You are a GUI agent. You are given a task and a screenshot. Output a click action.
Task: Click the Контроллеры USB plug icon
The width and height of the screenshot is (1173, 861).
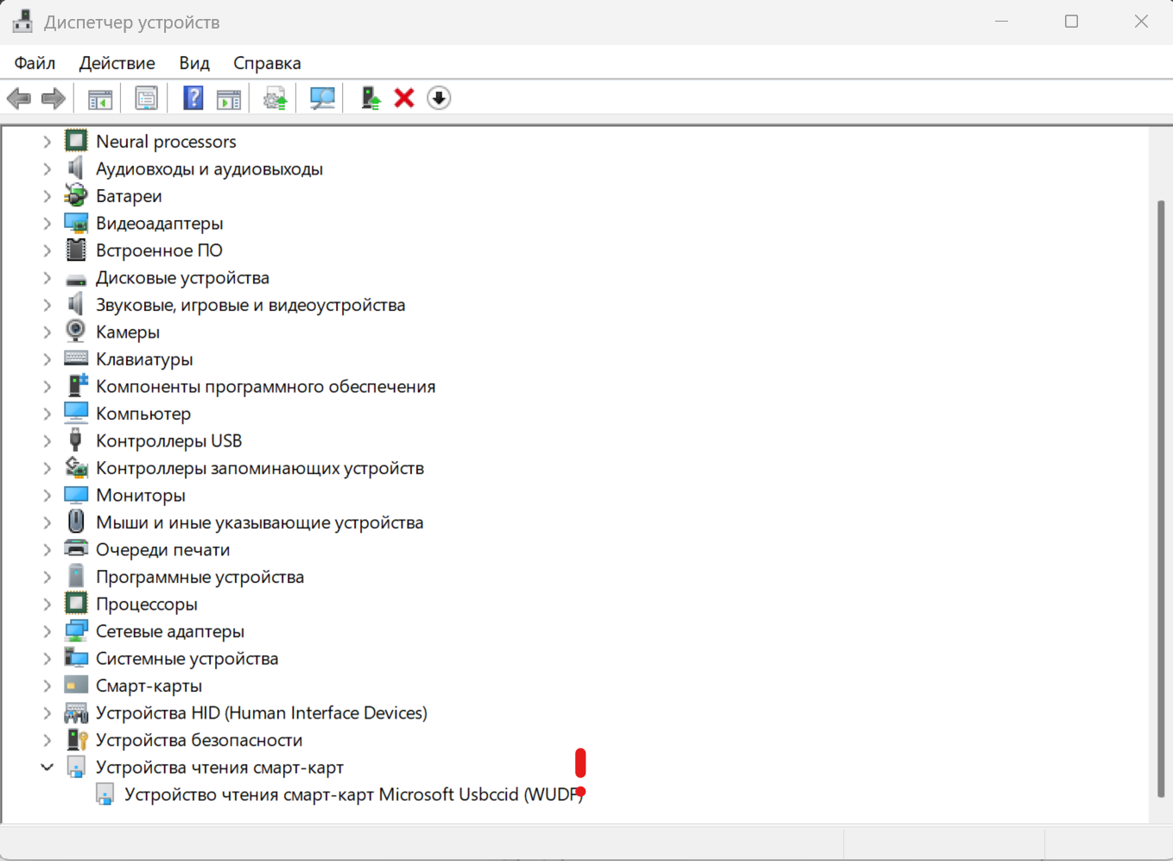[x=76, y=440]
